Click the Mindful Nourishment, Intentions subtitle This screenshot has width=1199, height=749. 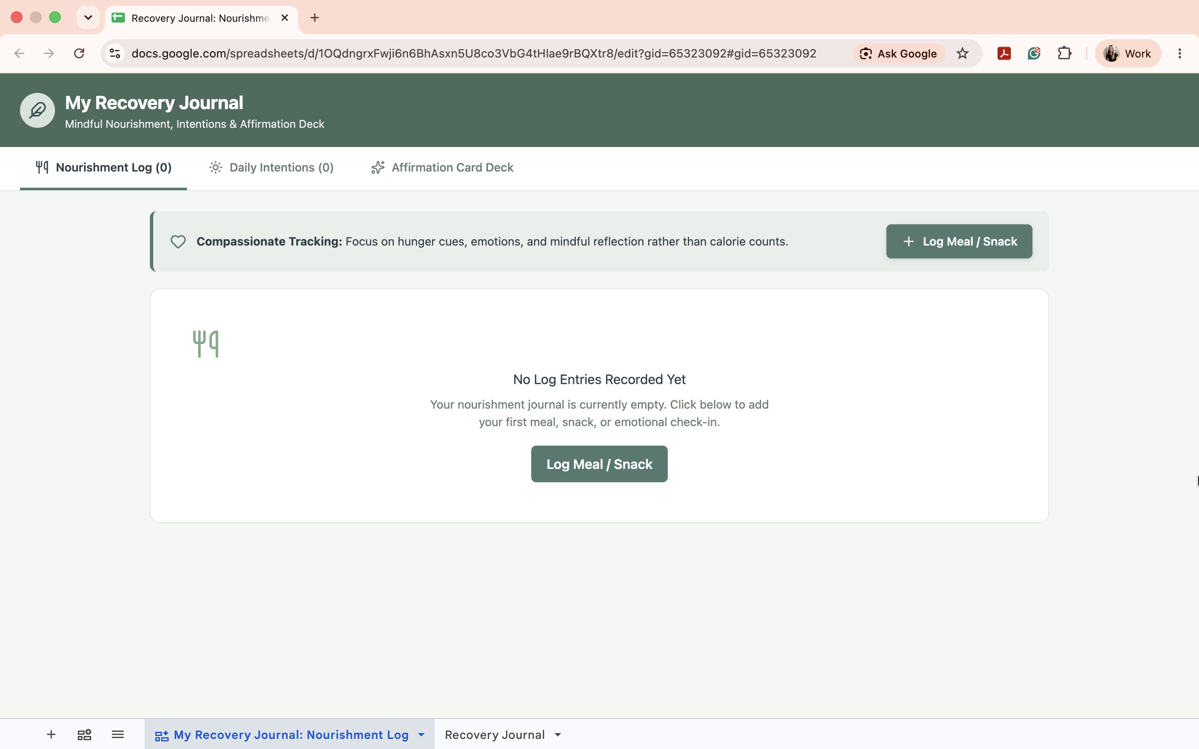pyautogui.click(x=194, y=124)
